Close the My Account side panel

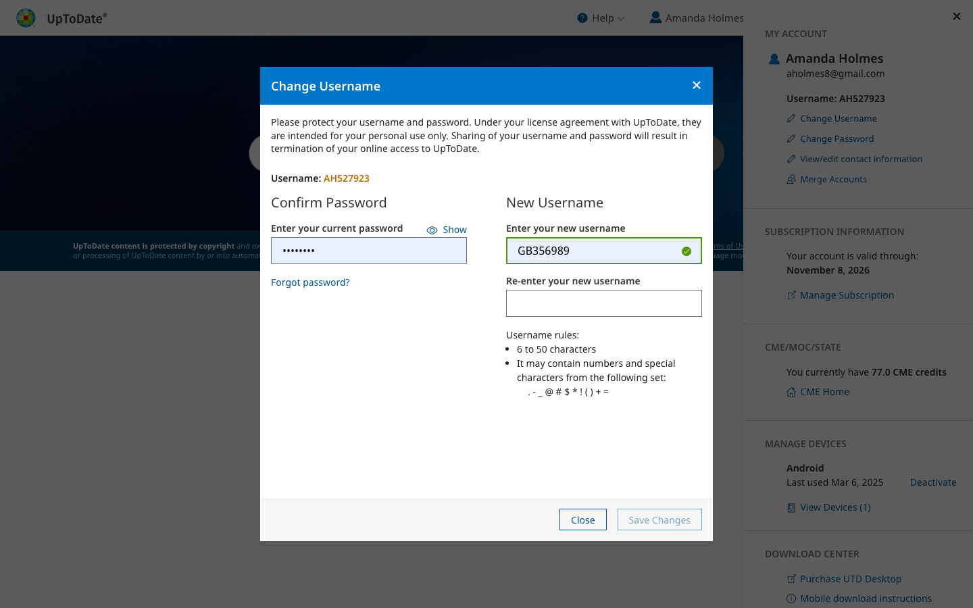(x=956, y=16)
